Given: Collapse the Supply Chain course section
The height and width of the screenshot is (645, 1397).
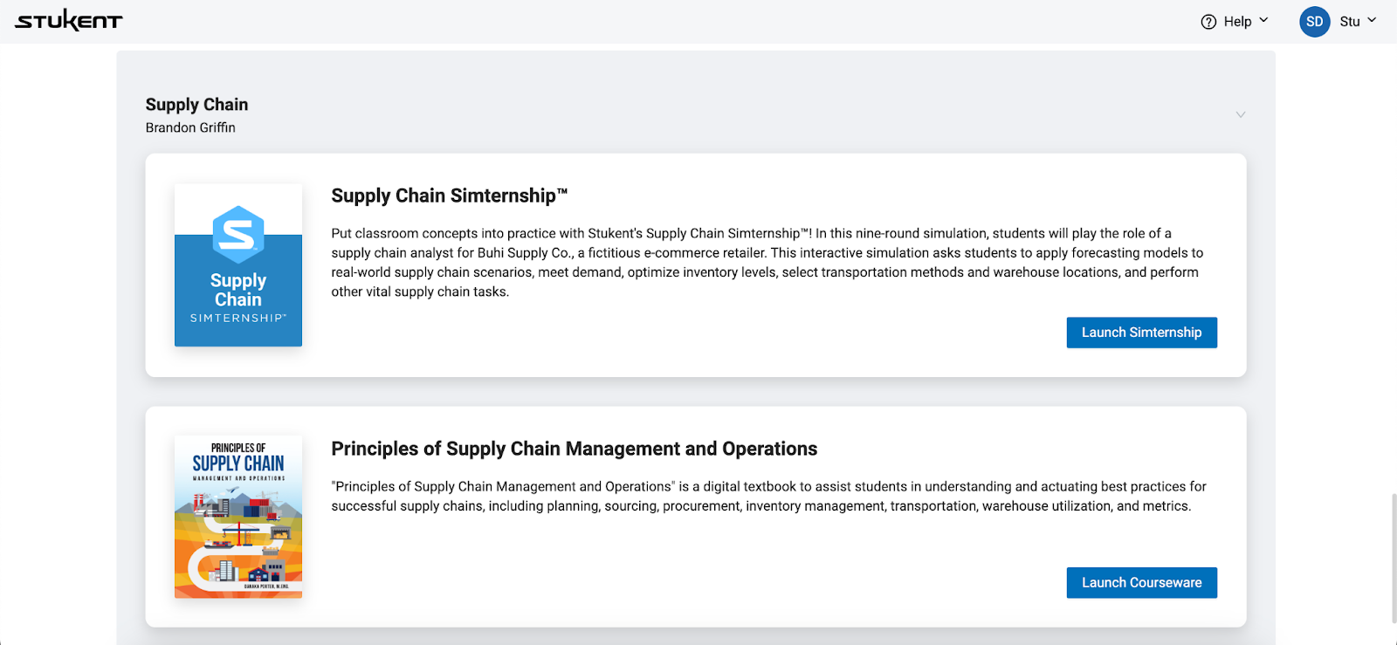Looking at the screenshot, I should click(x=1240, y=115).
